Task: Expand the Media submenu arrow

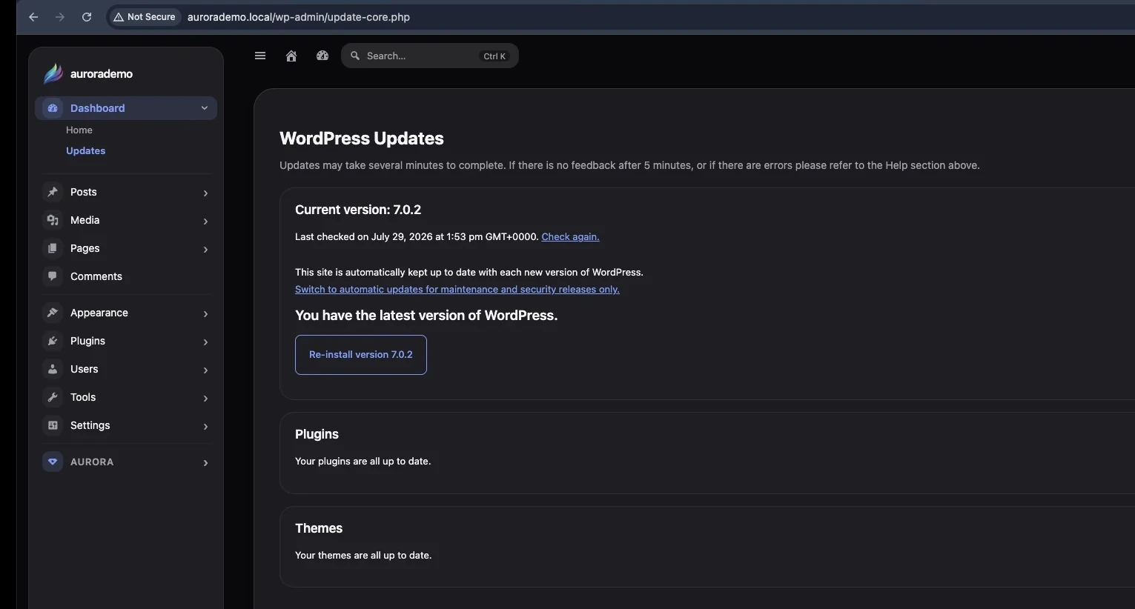Action: tap(205, 221)
